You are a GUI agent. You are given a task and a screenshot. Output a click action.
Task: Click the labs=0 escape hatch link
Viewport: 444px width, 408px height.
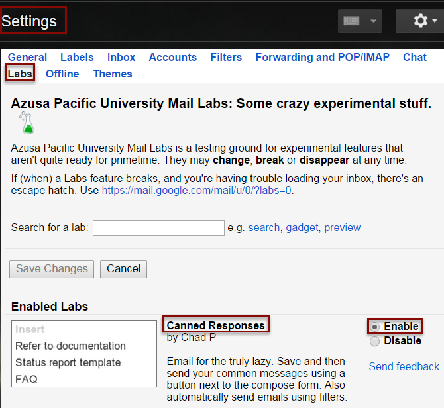[x=197, y=190]
